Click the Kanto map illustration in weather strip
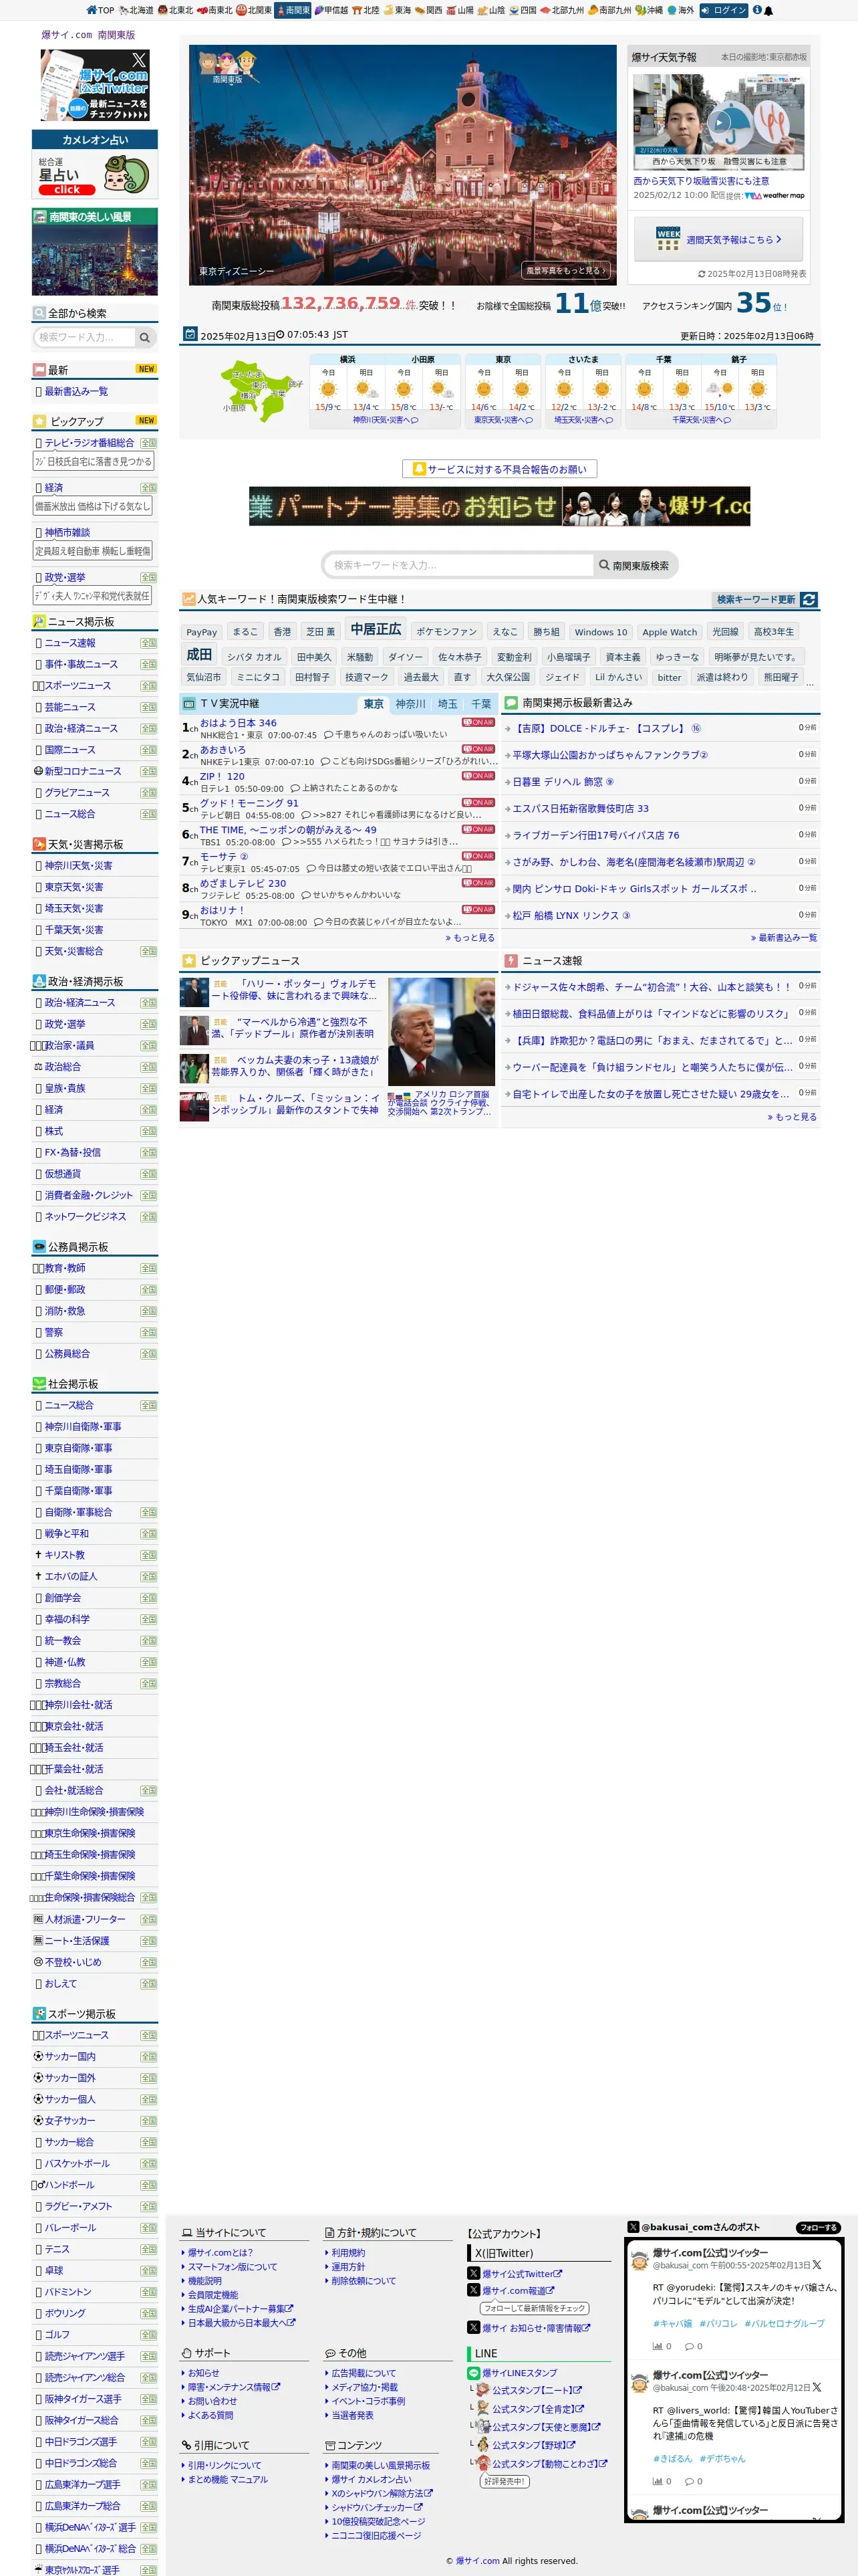Viewport: 858px width, 2576px height. coord(262,391)
